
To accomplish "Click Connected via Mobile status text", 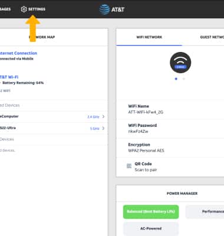I will tap(17, 58).
